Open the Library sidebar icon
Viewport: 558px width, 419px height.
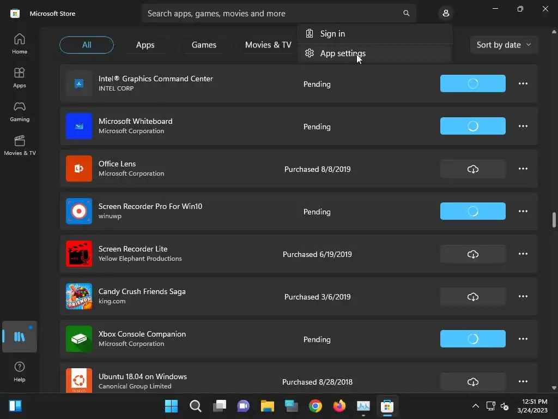click(20, 337)
